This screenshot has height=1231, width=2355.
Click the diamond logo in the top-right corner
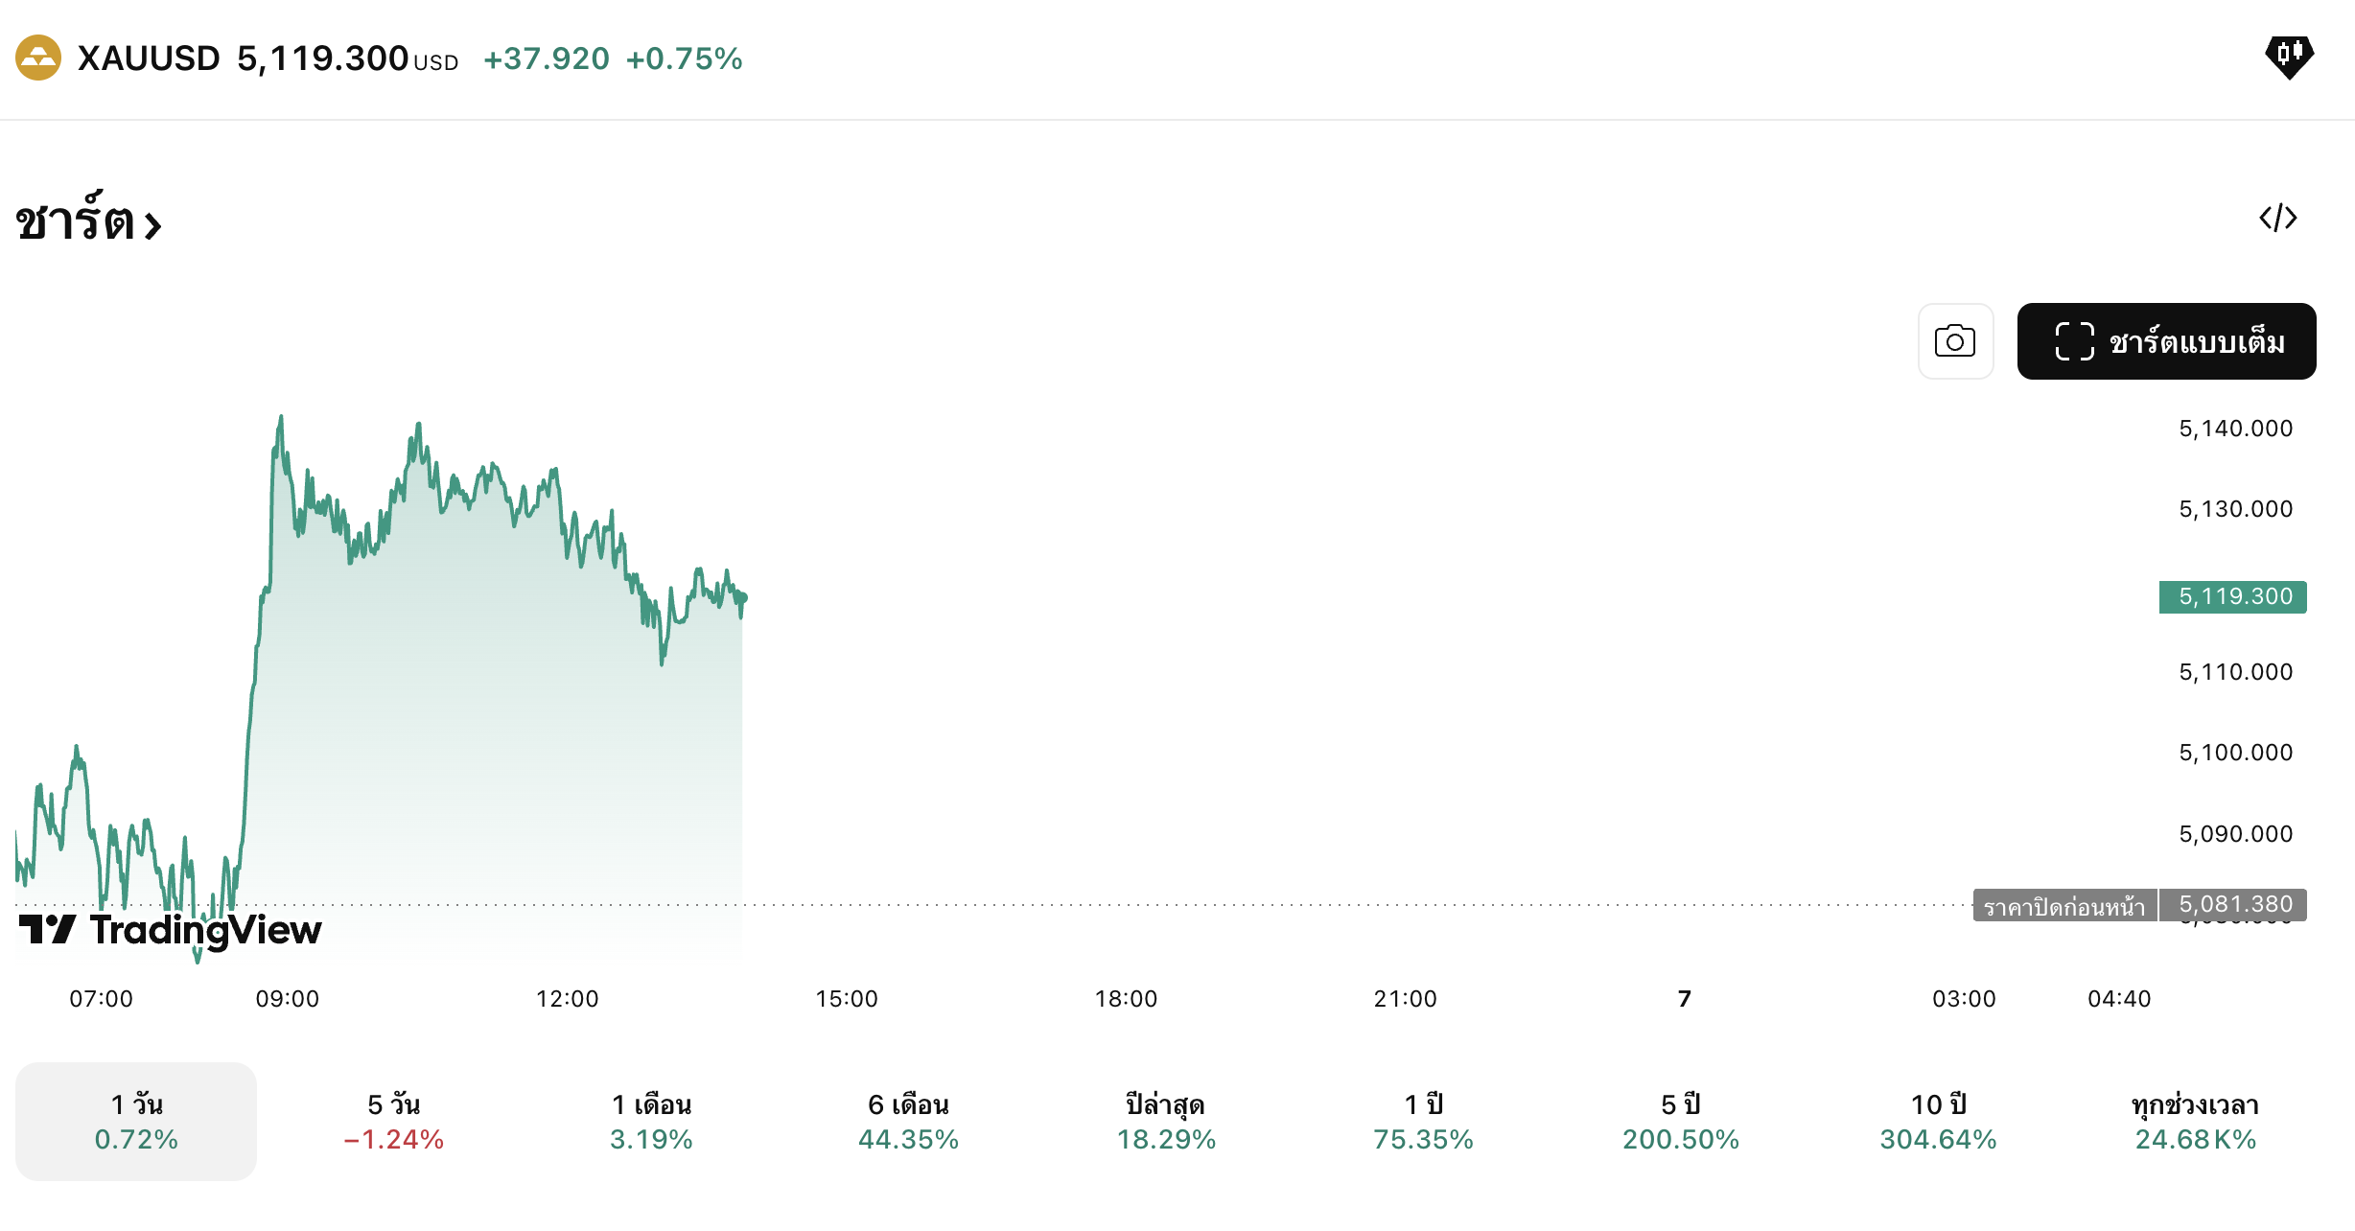tap(2291, 58)
